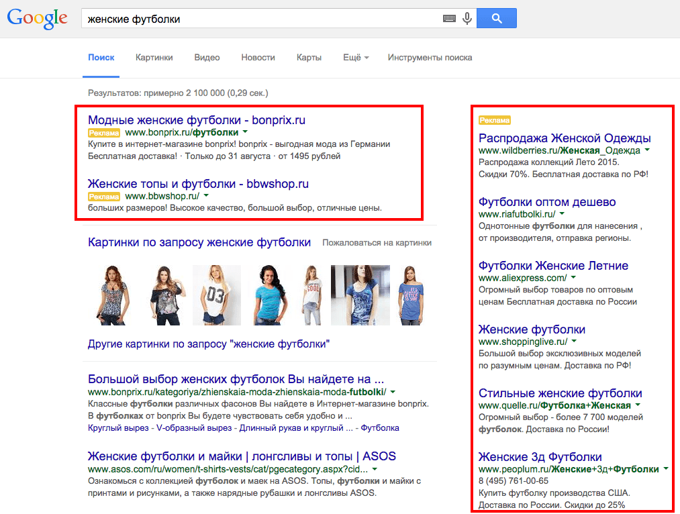Viewport: 680px width, 514px height.
Task: Open the last thumbnail, blue lettered tee
Action: [411, 295]
